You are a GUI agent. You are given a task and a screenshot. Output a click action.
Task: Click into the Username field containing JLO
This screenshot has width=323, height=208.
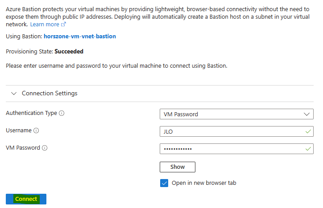click(x=236, y=131)
